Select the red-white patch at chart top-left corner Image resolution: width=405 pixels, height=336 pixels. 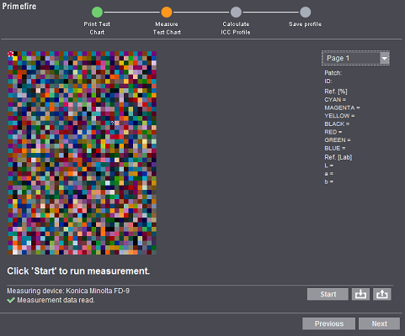point(10,54)
